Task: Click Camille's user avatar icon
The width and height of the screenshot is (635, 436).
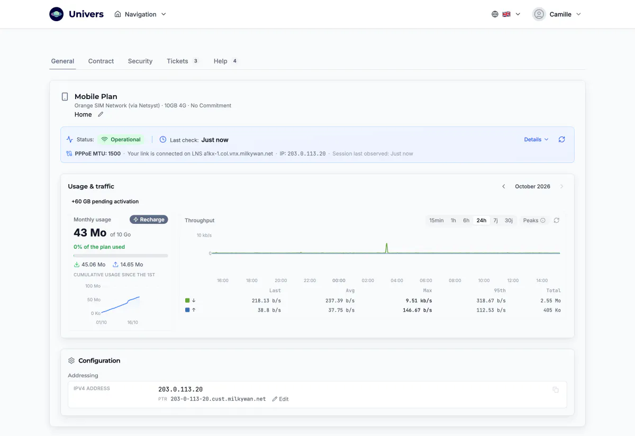Action: pyautogui.click(x=539, y=14)
